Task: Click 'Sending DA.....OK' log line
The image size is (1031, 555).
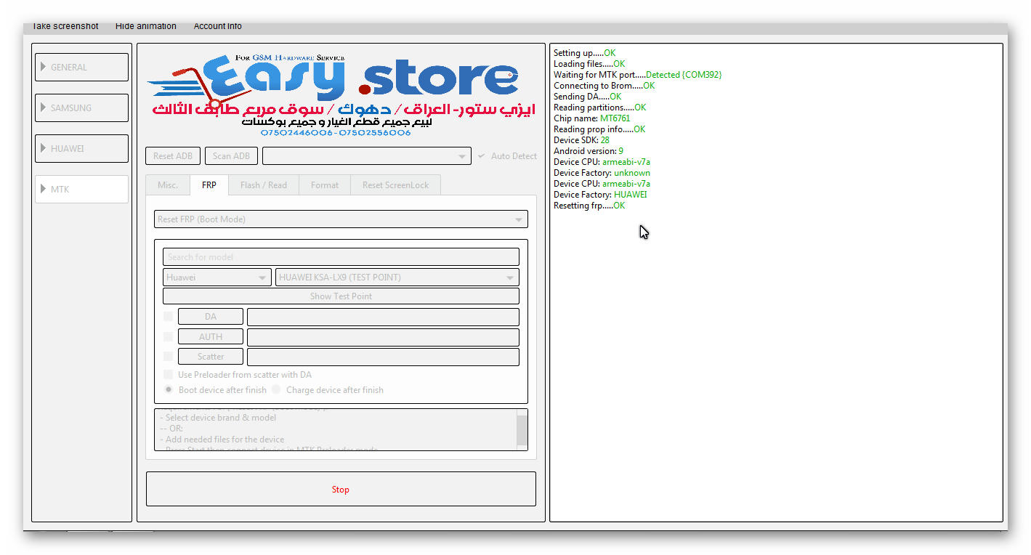Action: [x=587, y=97]
